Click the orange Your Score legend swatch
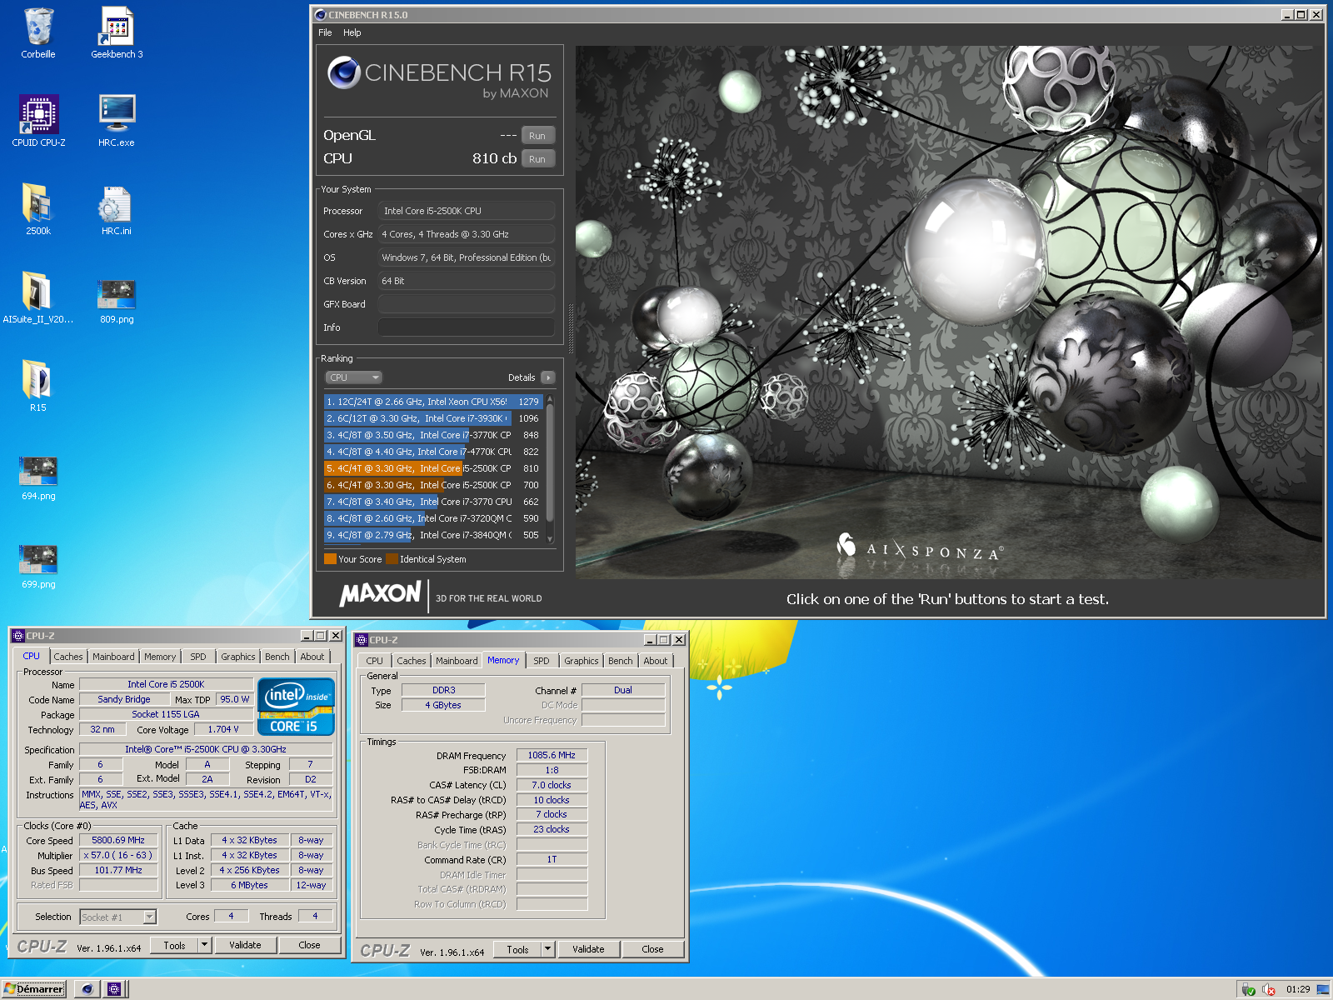The image size is (1333, 1000). click(x=330, y=559)
